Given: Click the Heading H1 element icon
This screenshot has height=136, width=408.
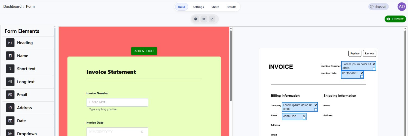Looking at the screenshot, I should pyautogui.click(x=10, y=43).
